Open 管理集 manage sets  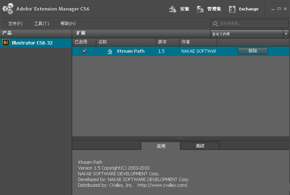click(x=214, y=9)
